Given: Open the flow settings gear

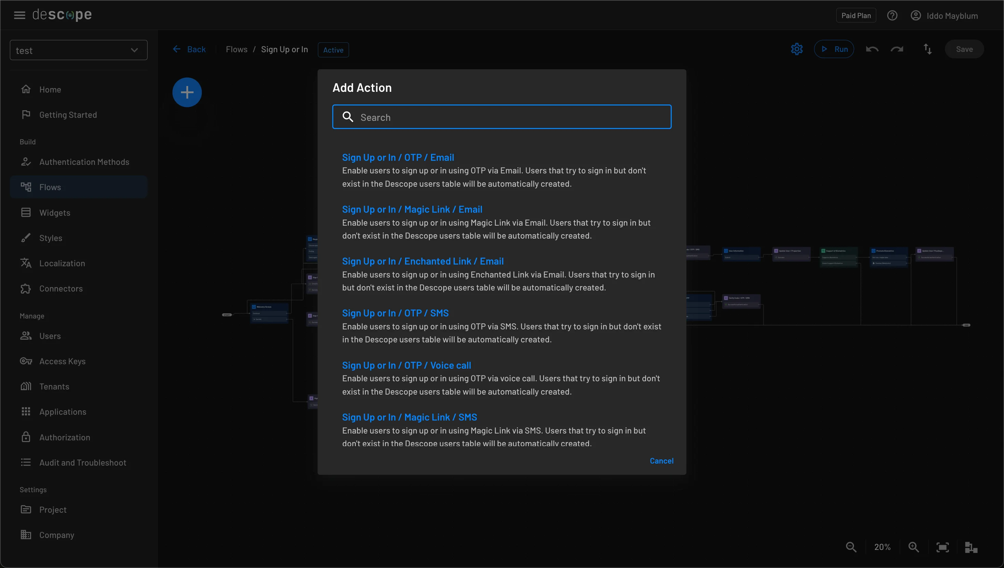Looking at the screenshot, I should (x=796, y=49).
